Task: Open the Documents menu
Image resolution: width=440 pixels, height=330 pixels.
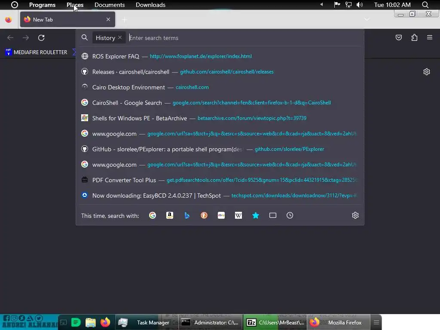Action: 110,5
